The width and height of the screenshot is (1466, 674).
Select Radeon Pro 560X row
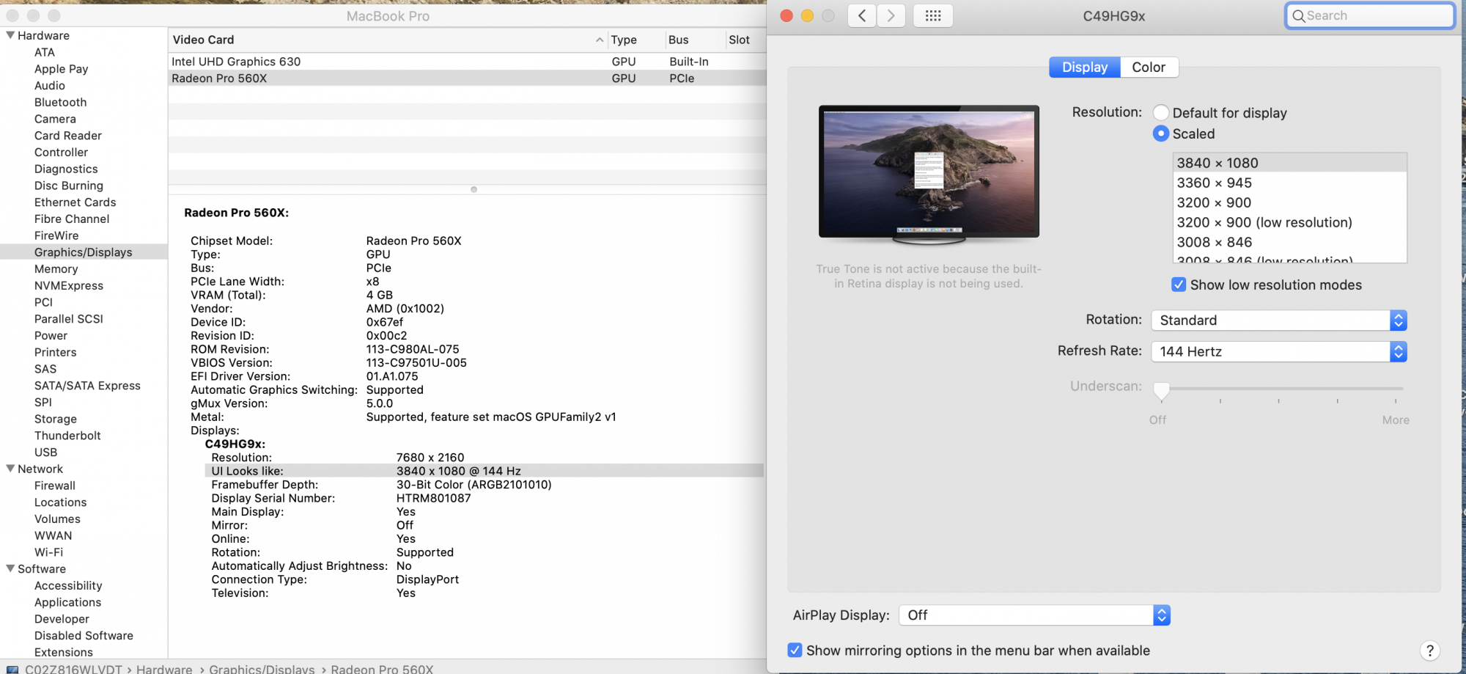click(x=468, y=78)
